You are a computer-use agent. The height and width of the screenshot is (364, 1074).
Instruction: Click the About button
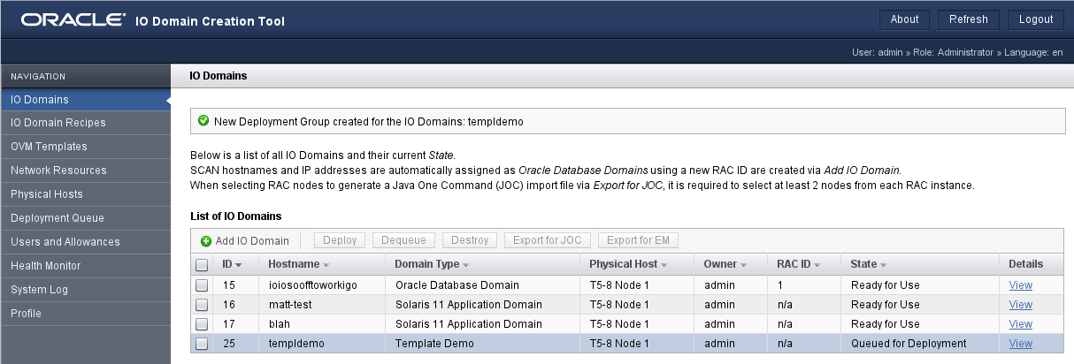904,19
